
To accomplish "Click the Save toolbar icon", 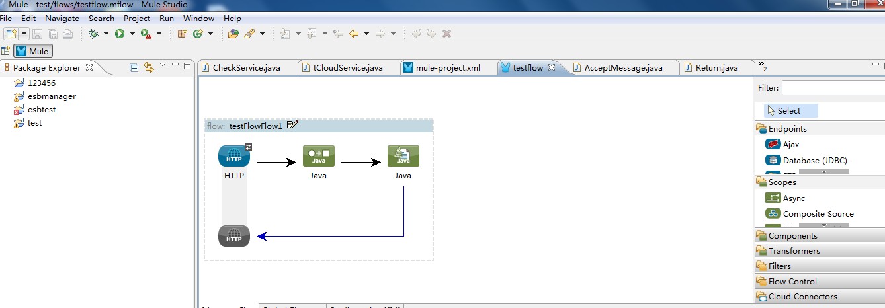I will point(38,34).
